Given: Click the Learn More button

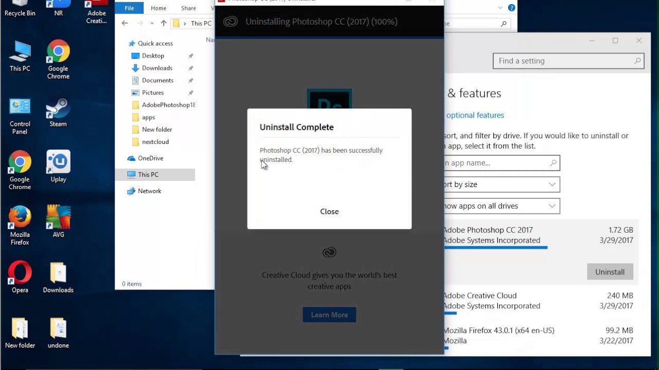Looking at the screenshot, I should pos(329,314).
